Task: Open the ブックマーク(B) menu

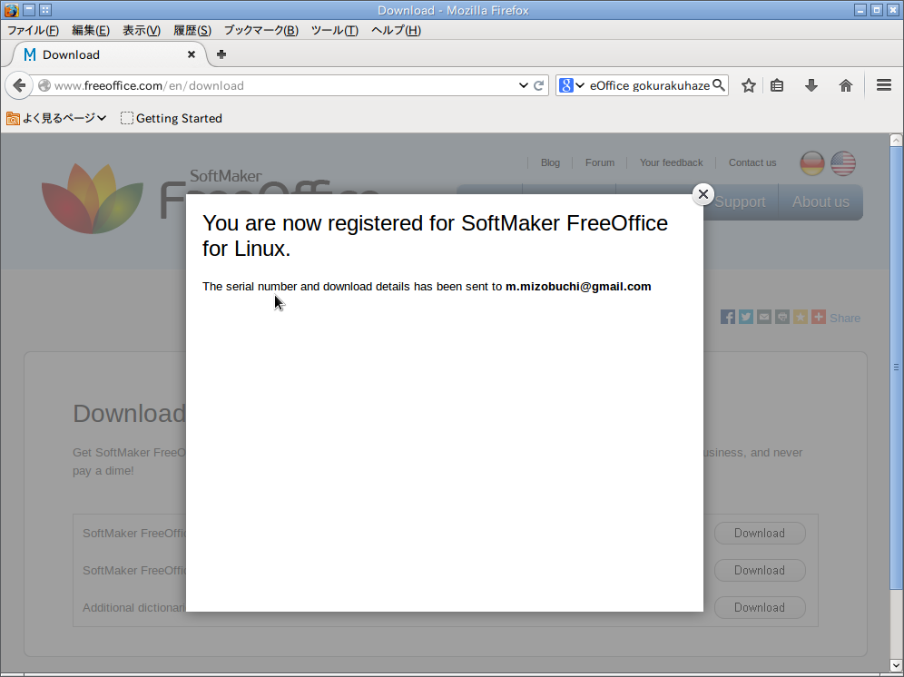Action: pos(261,30)
